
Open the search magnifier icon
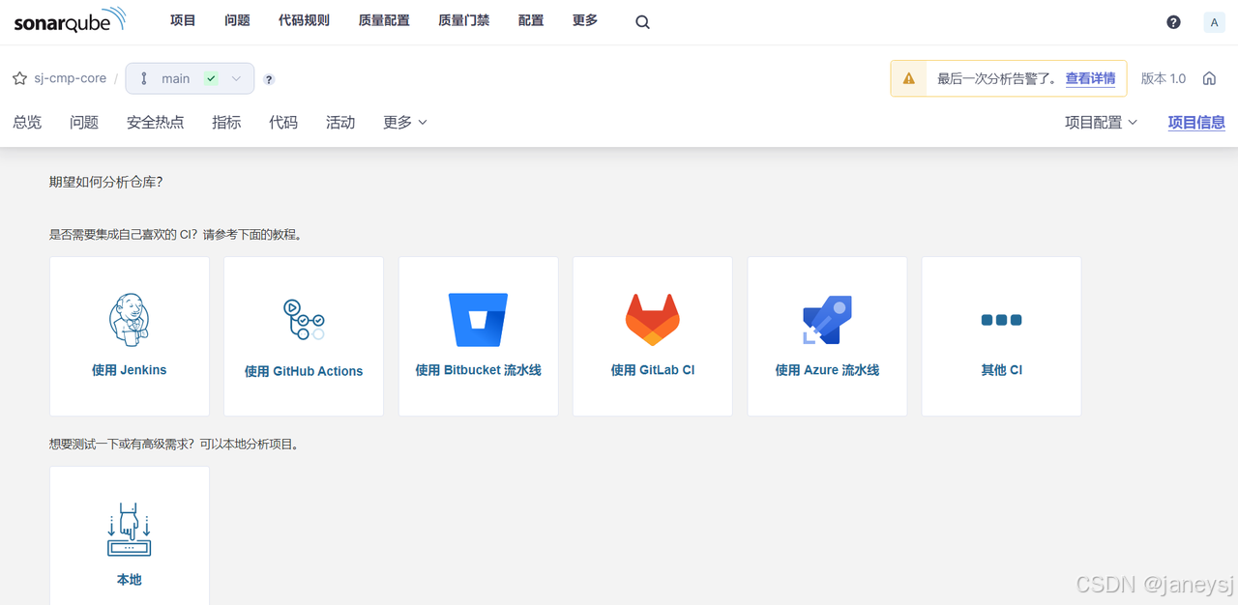click(x=642, y=22)
